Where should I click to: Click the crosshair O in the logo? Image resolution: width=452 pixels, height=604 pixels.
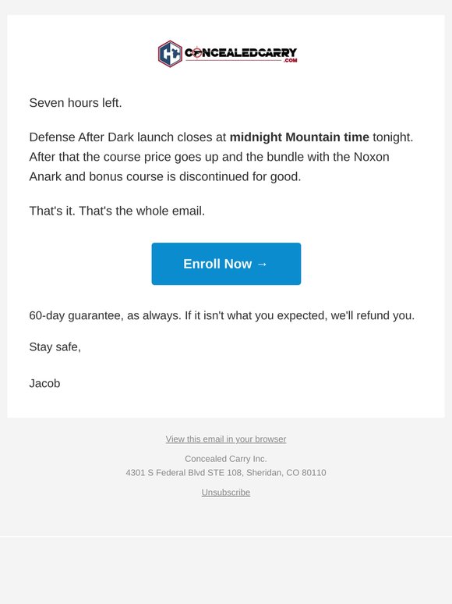[x=196, y=53]
